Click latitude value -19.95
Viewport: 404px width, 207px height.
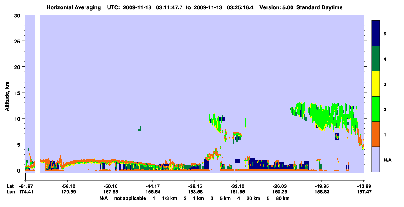pos(321,186)
